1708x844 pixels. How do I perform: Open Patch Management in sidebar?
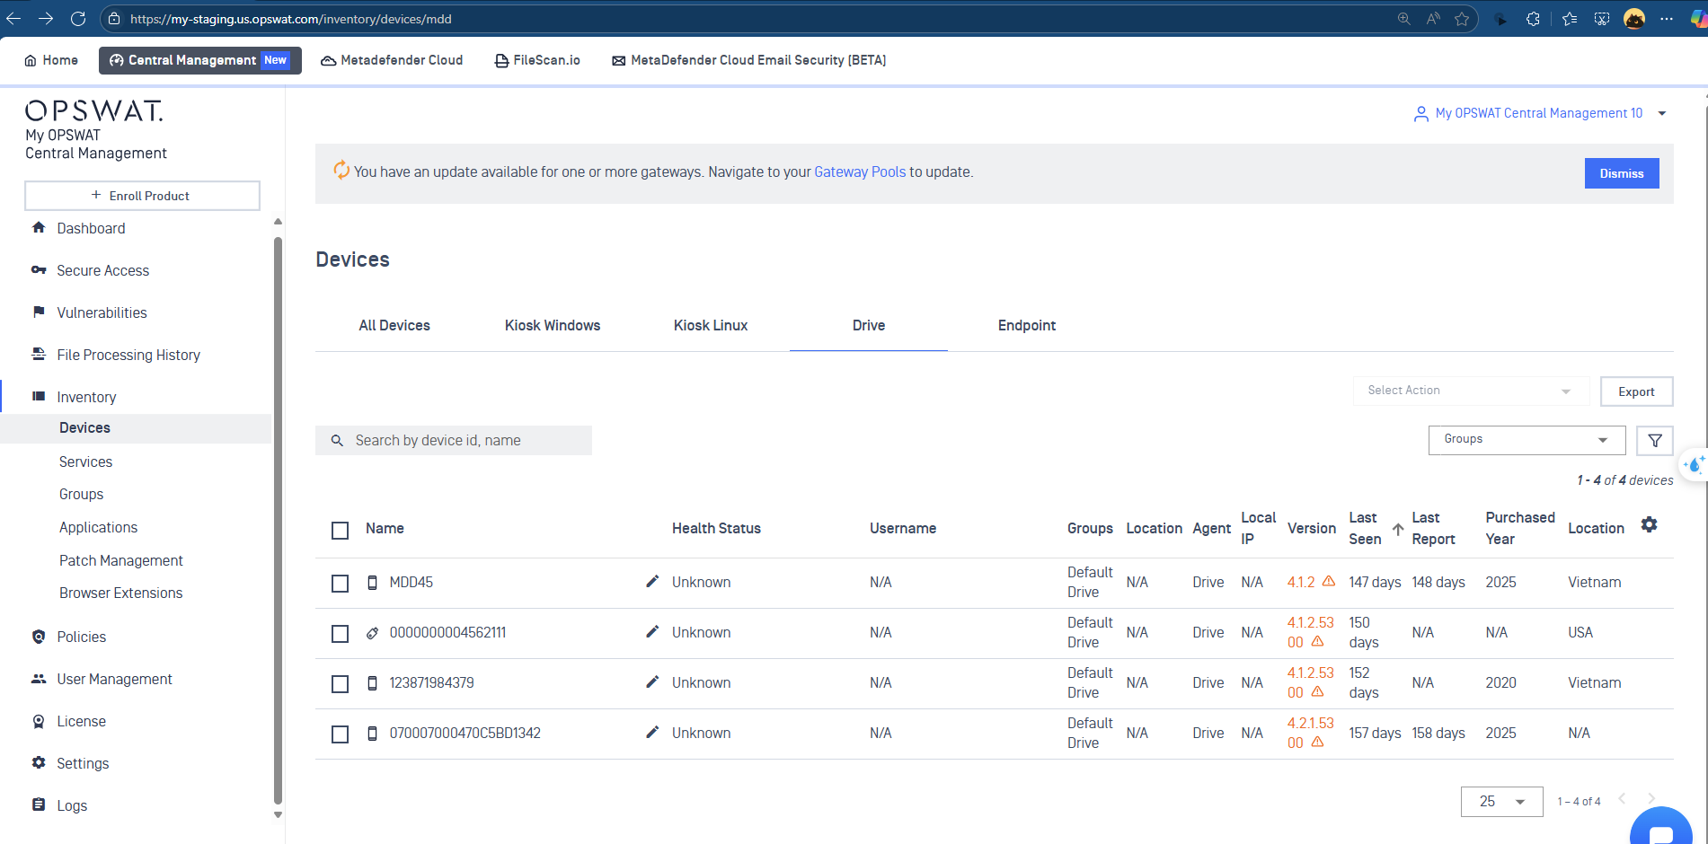pos(121,560)
